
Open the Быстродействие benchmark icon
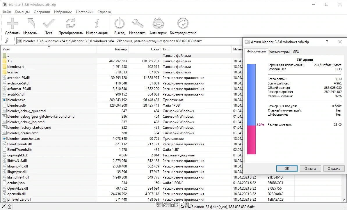(183, 24)
